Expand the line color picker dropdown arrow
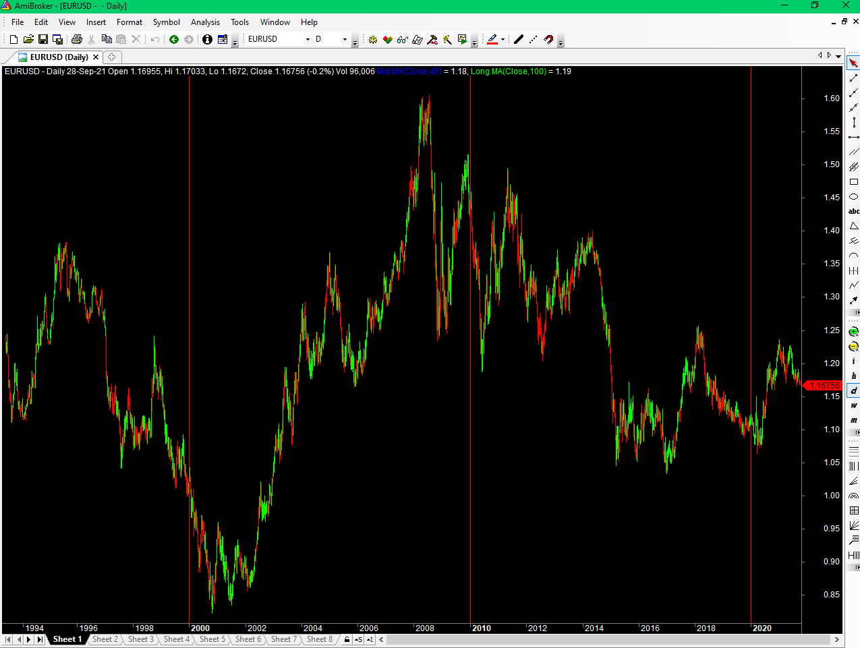The image size is (860, 648). (504, 39)
